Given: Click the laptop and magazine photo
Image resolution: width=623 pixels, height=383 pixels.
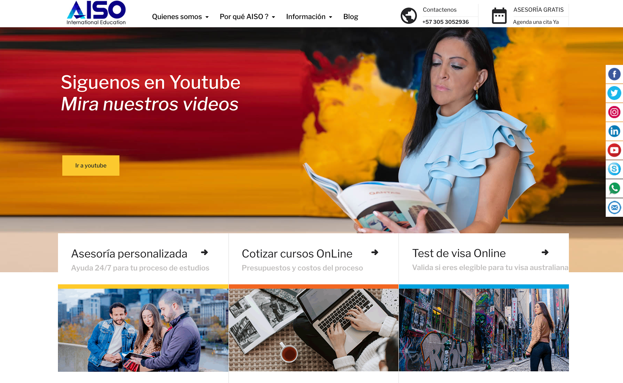Looking at the screenshot, I should click(313, 330).
